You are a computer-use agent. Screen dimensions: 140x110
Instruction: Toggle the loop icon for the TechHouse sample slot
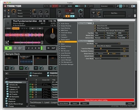(21, 68)
